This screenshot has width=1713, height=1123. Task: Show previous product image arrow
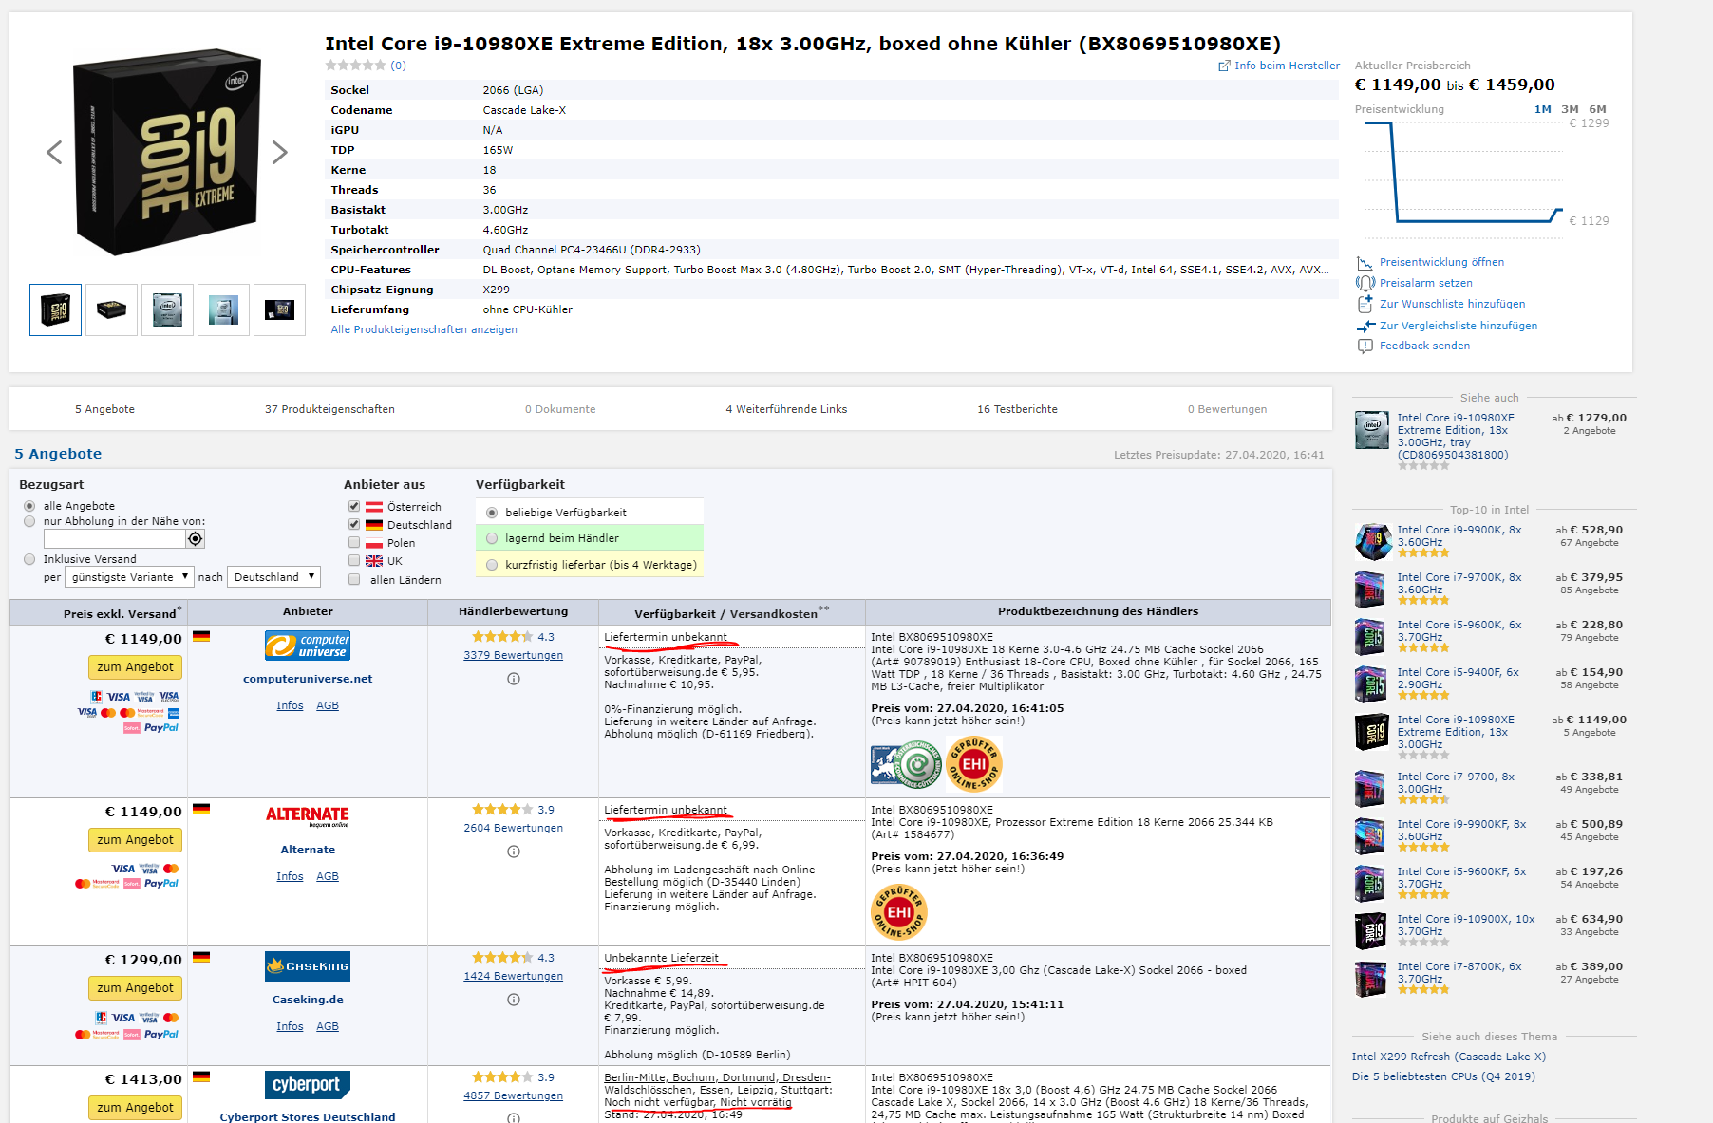(x=55, y=152)
